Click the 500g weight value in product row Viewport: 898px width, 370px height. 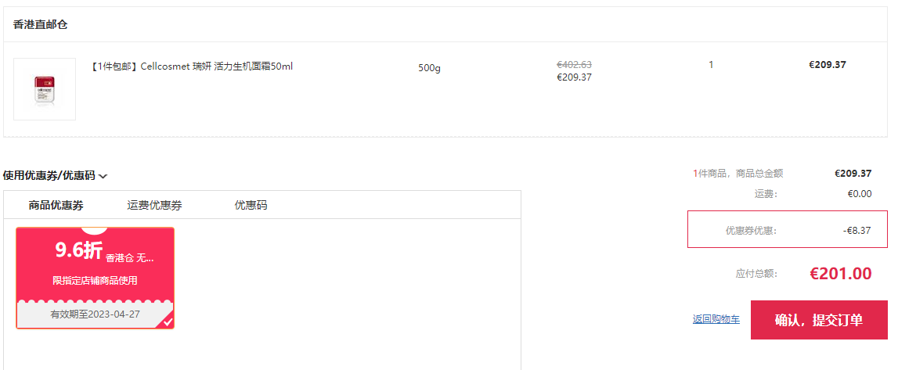430,68
